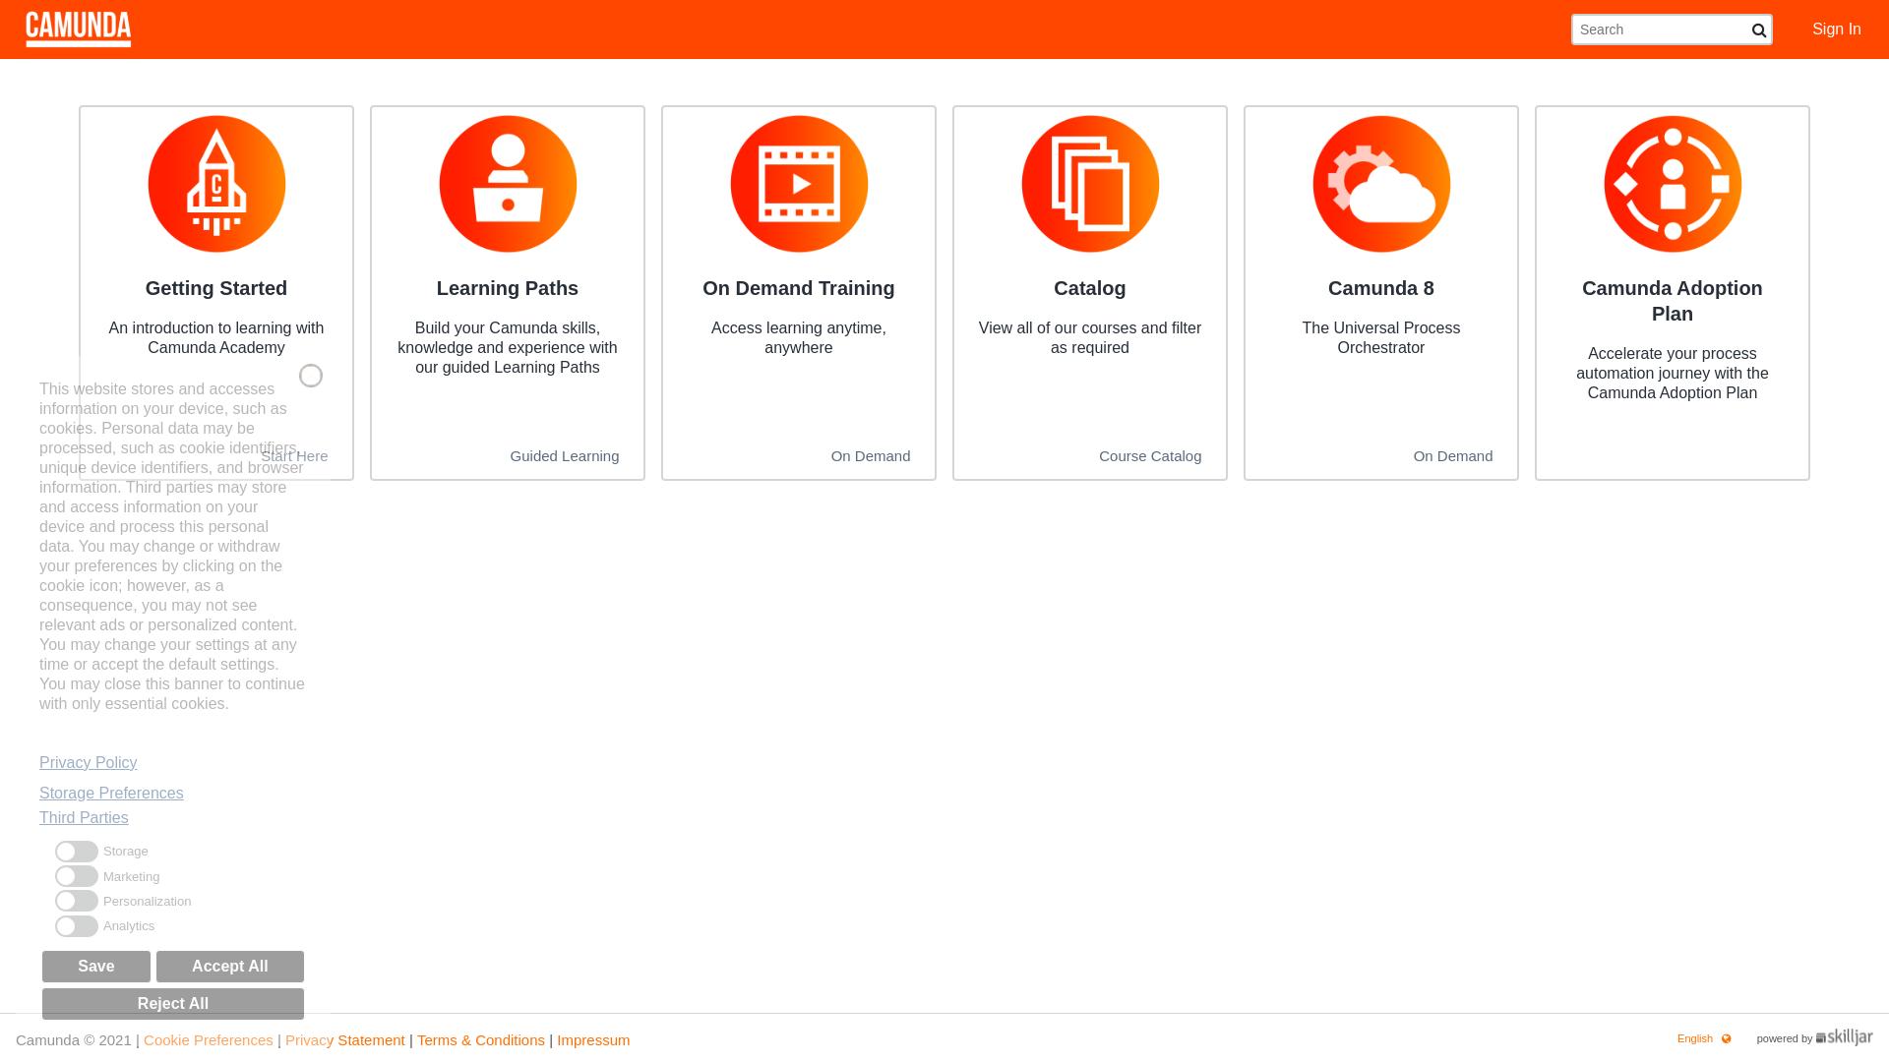The image size is (1889, 1062).
Task: Click the Learning Paths card title
Action: 508,288
